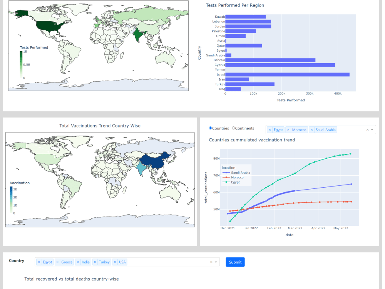Click clear-all x in bottom Country field
This screenshot has width=385, height=289.
pyautogui.click(x=211, y=262)
